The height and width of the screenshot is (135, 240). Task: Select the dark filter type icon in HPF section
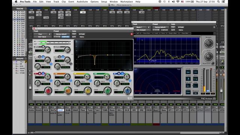(x=40, y=57)
